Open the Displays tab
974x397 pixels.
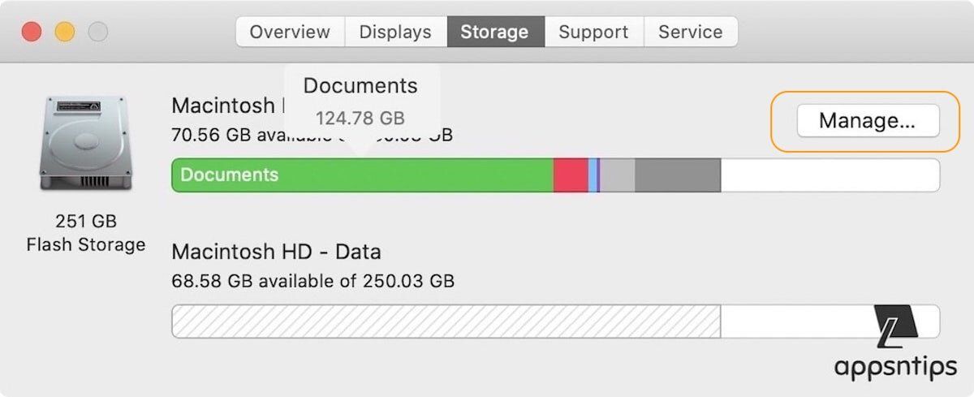point(395,32)
